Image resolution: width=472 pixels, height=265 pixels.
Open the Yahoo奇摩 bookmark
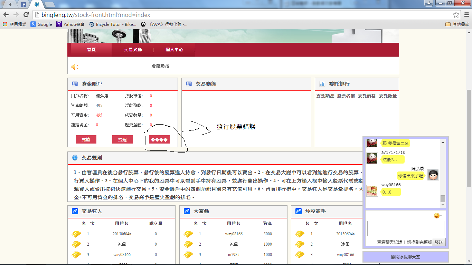tap(70, 24)
